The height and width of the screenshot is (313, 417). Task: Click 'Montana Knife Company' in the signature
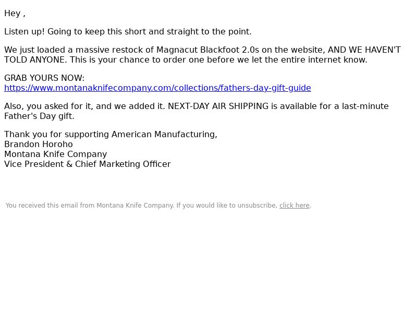pos(55,154)
